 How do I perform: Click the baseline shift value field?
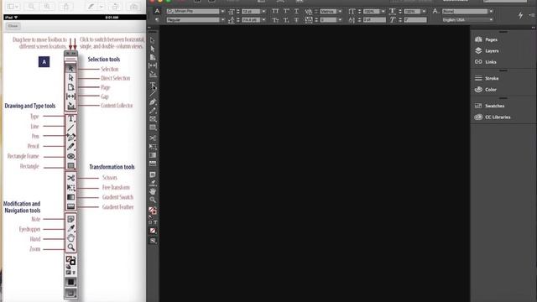point(374,20)
